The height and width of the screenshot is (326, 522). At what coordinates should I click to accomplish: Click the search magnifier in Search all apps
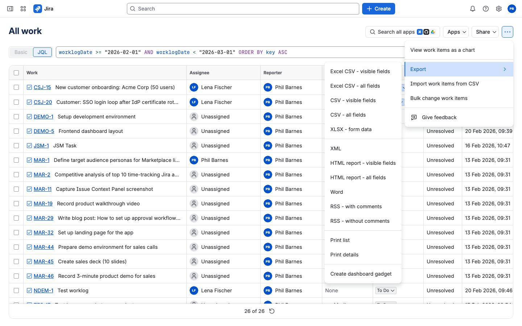[373, 32]
